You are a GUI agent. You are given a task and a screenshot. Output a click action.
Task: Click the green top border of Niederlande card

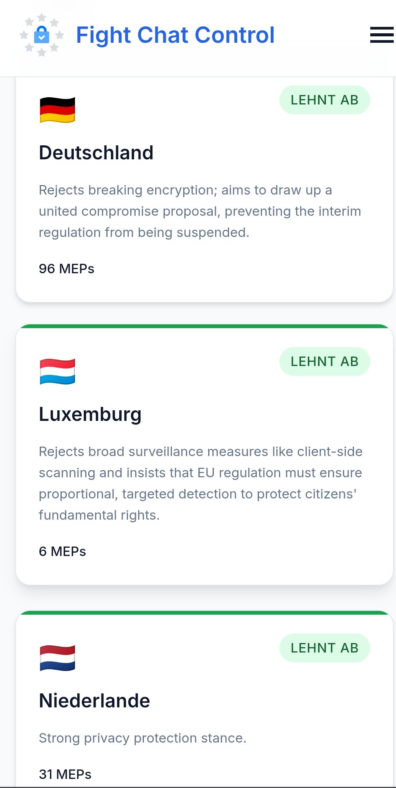[204, 613]
